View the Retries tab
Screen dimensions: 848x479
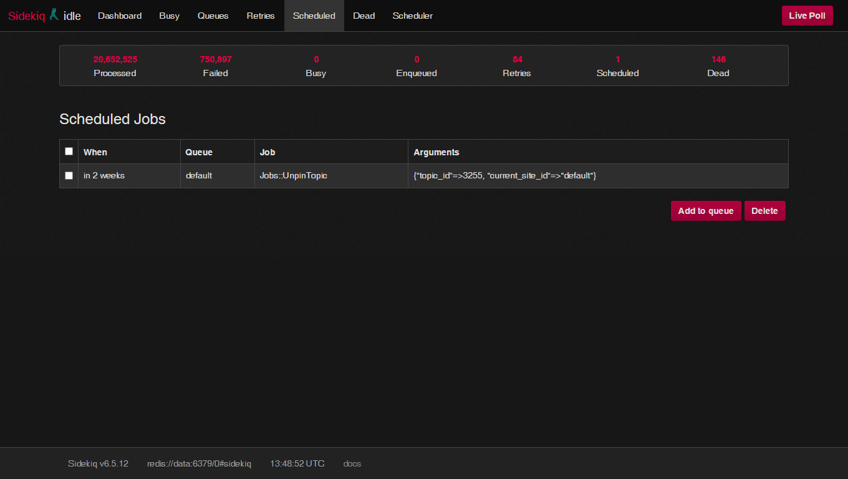point(261,16)
